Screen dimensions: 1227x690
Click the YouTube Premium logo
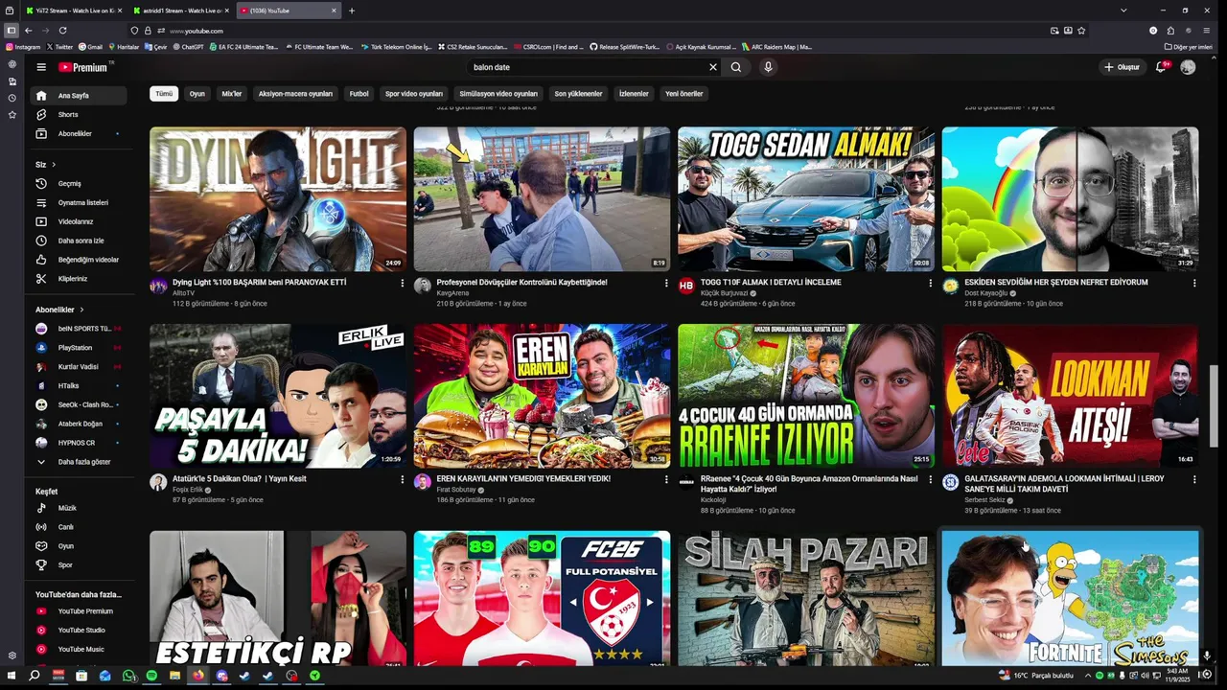pos(83,67)
